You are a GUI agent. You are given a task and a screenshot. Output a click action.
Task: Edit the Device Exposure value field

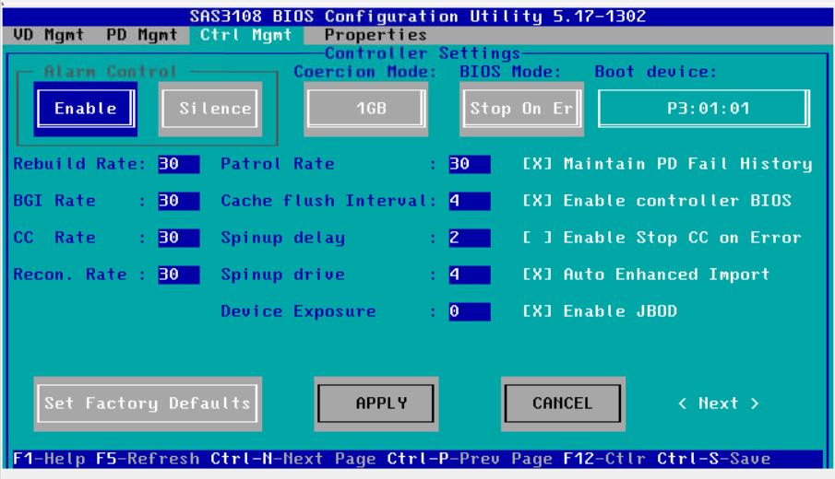point(470,311)
